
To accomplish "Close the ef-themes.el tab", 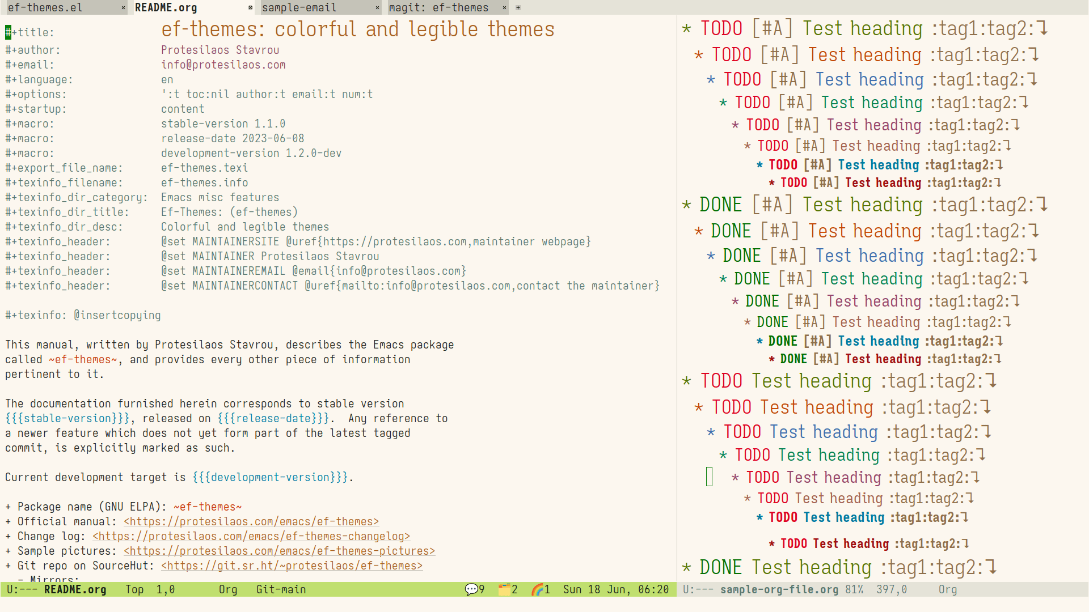I will coord(123,8).
